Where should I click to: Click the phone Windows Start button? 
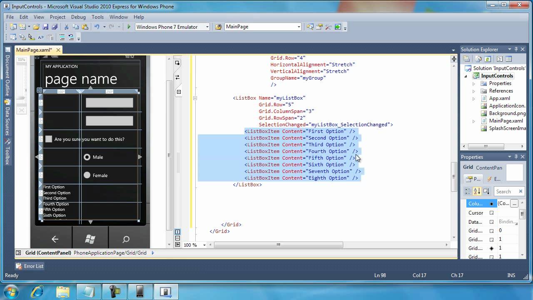pos(90,239)
